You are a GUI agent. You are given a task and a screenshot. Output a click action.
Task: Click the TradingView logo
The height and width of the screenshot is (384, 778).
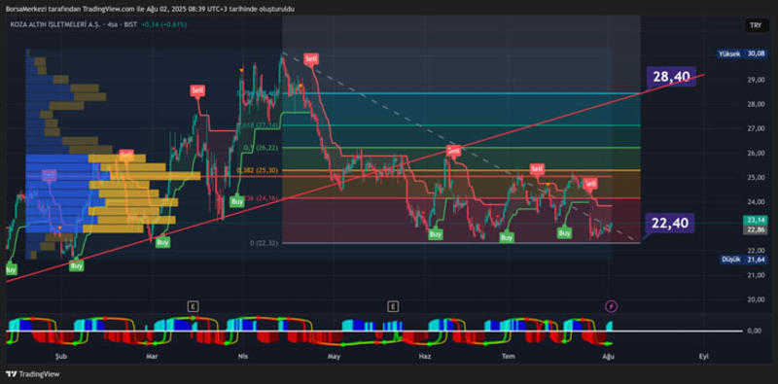tap(33, 374)
